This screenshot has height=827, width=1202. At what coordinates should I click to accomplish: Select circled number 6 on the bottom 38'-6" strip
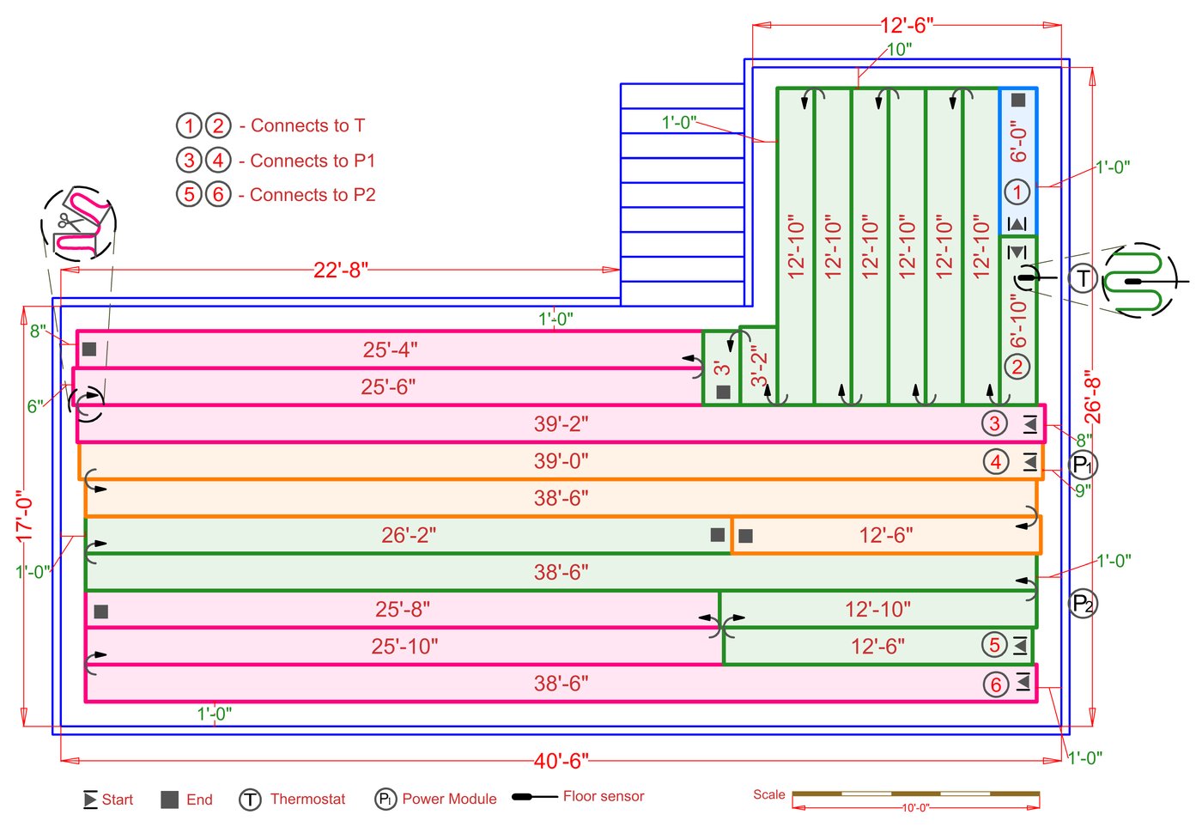click(x=996, y=684)
